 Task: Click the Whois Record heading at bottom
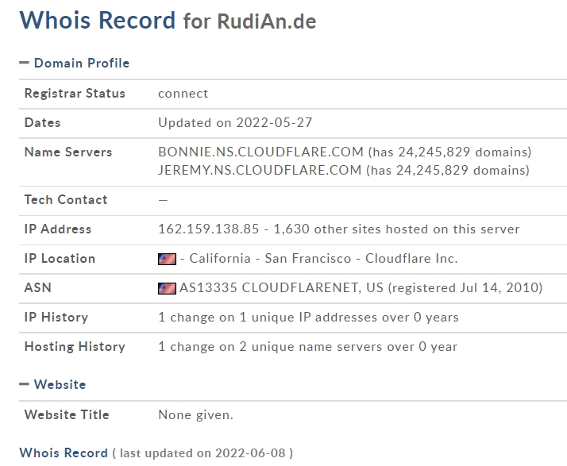(x=64, y=453)
